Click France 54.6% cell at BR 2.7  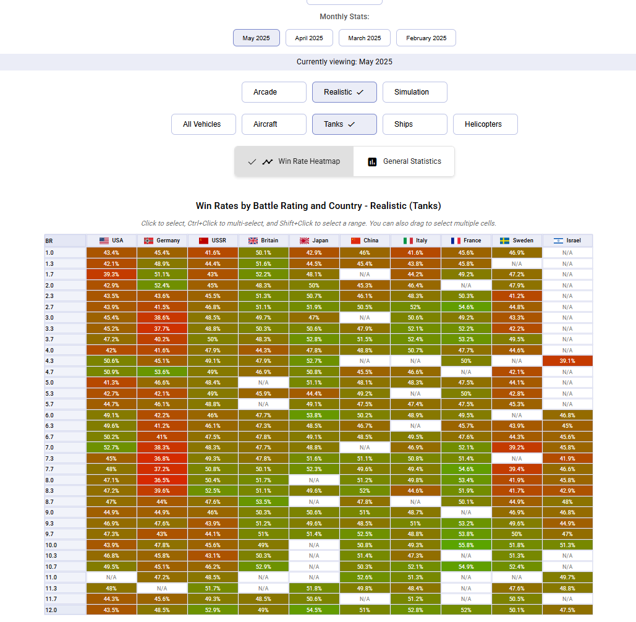(x=466, y=307)
